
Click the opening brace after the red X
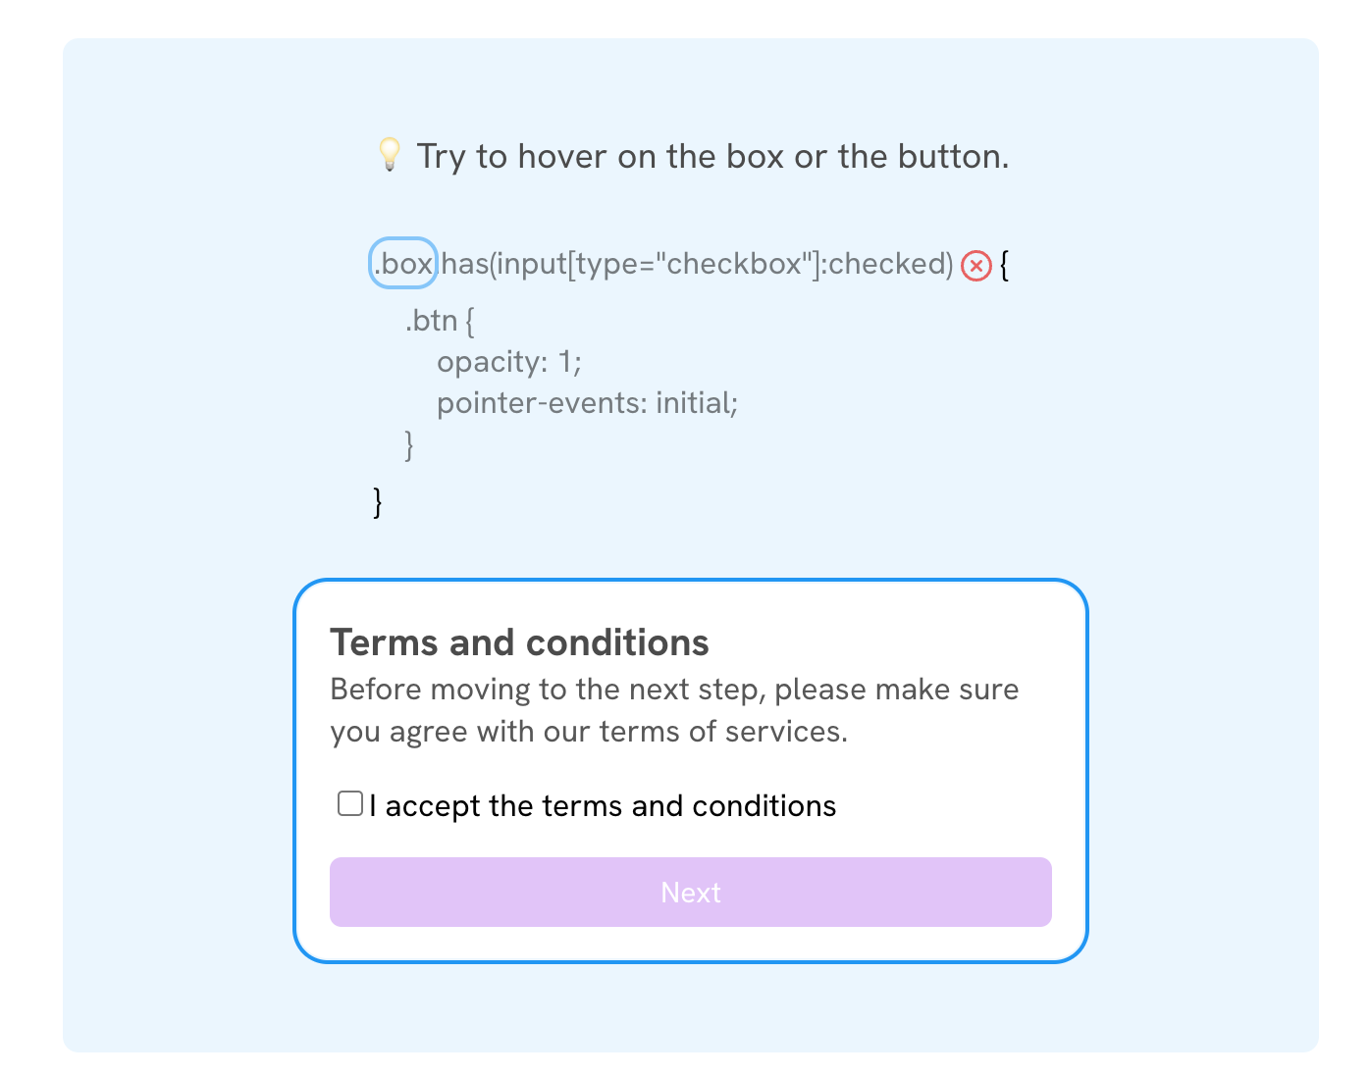(x=1004, y=265)
